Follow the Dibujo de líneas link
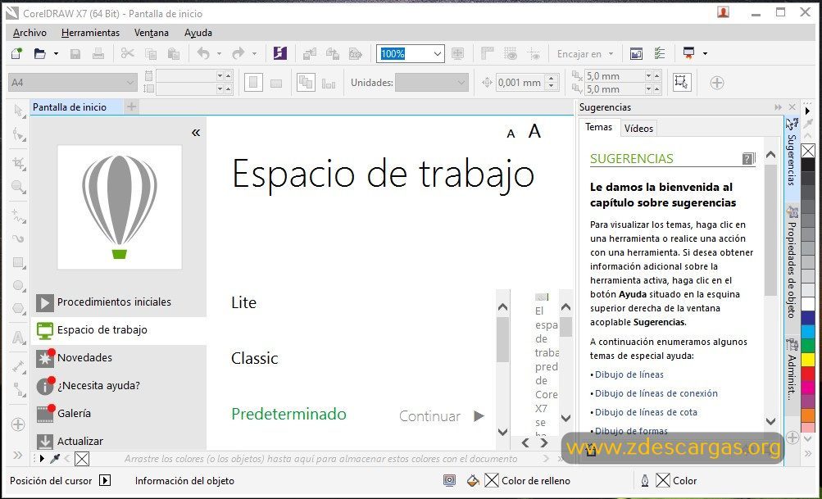Image resolution: width=822 pixels, height=499 pixels. click(x=629, y=374)
